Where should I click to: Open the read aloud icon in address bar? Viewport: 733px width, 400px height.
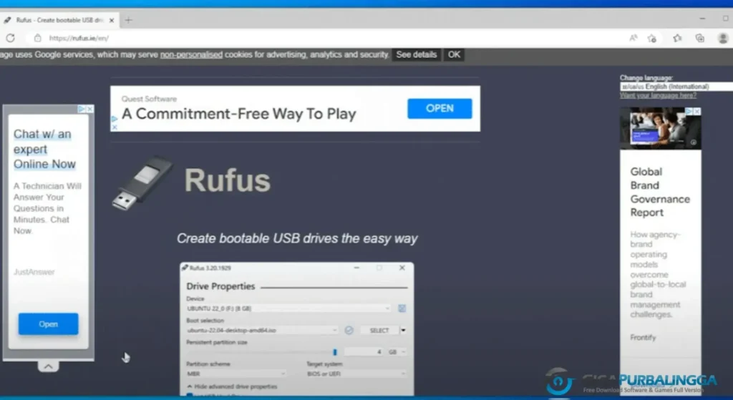click(633, 38)
